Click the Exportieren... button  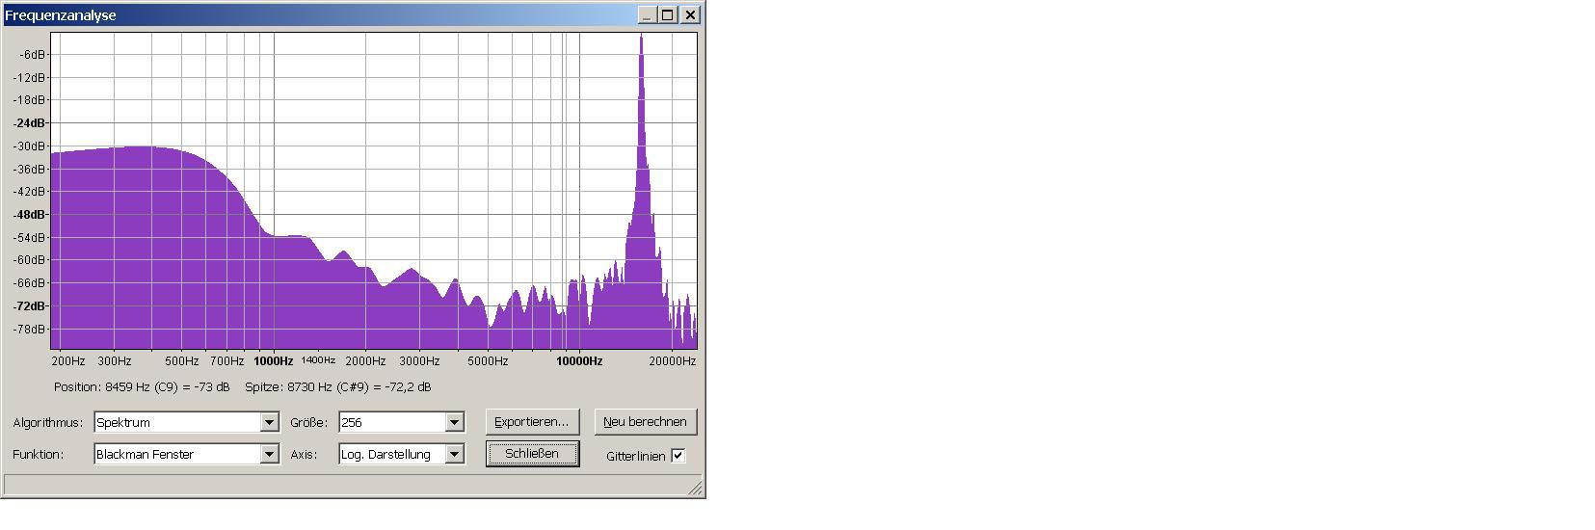click(531, 422)
